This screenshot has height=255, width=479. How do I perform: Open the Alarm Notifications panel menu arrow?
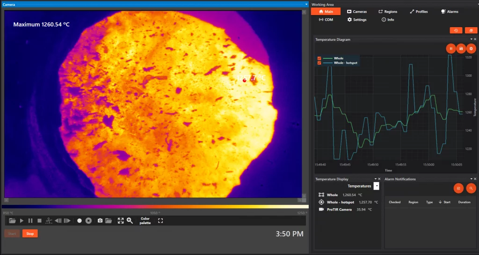[471, 179]
